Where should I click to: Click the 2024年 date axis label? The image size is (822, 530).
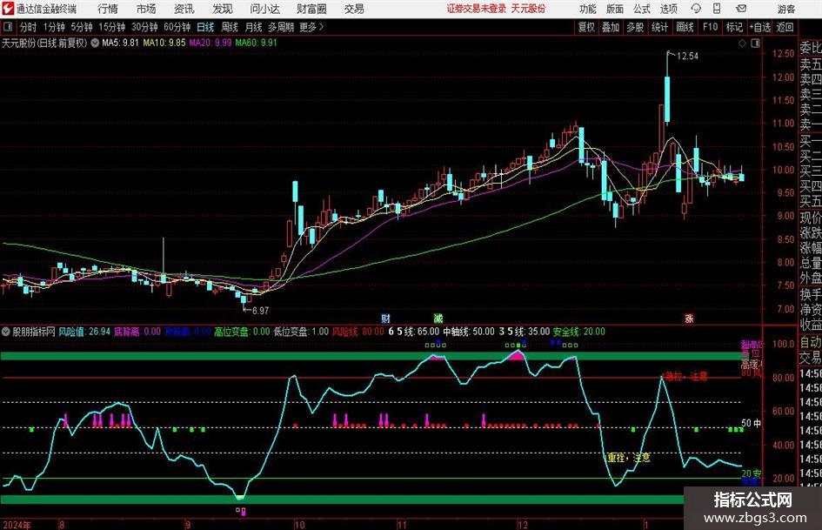(17, 525)
